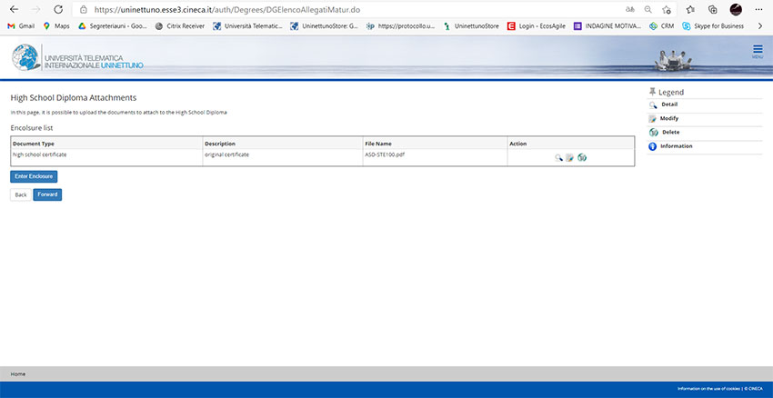
Task: Click the Delete icon for the high school certificate
Action: pos(582,158)
